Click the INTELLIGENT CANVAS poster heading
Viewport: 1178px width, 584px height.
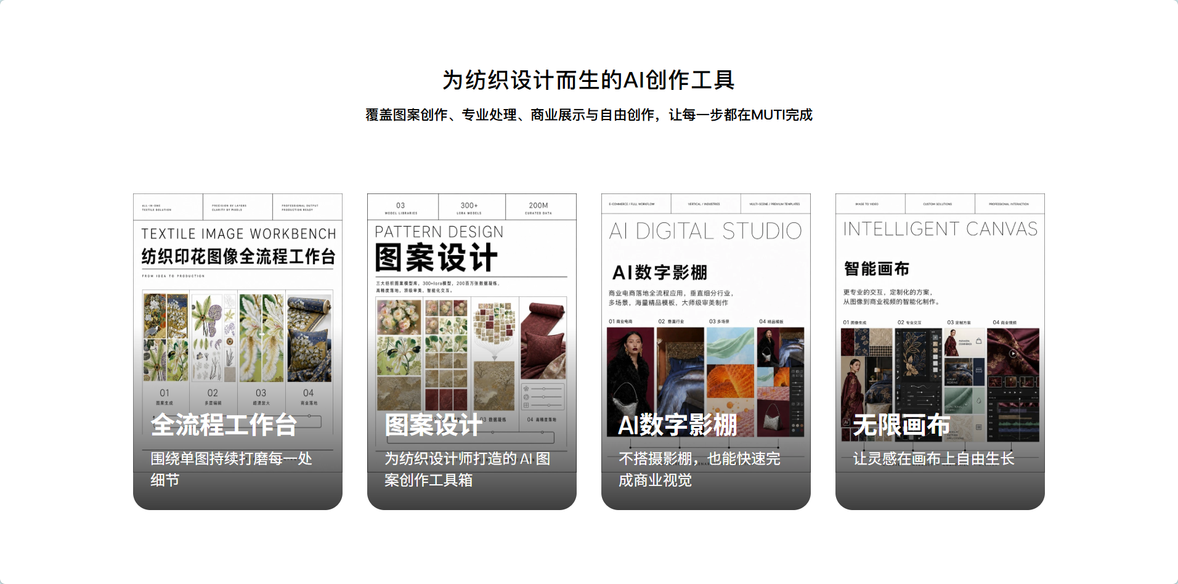[940, 229]
